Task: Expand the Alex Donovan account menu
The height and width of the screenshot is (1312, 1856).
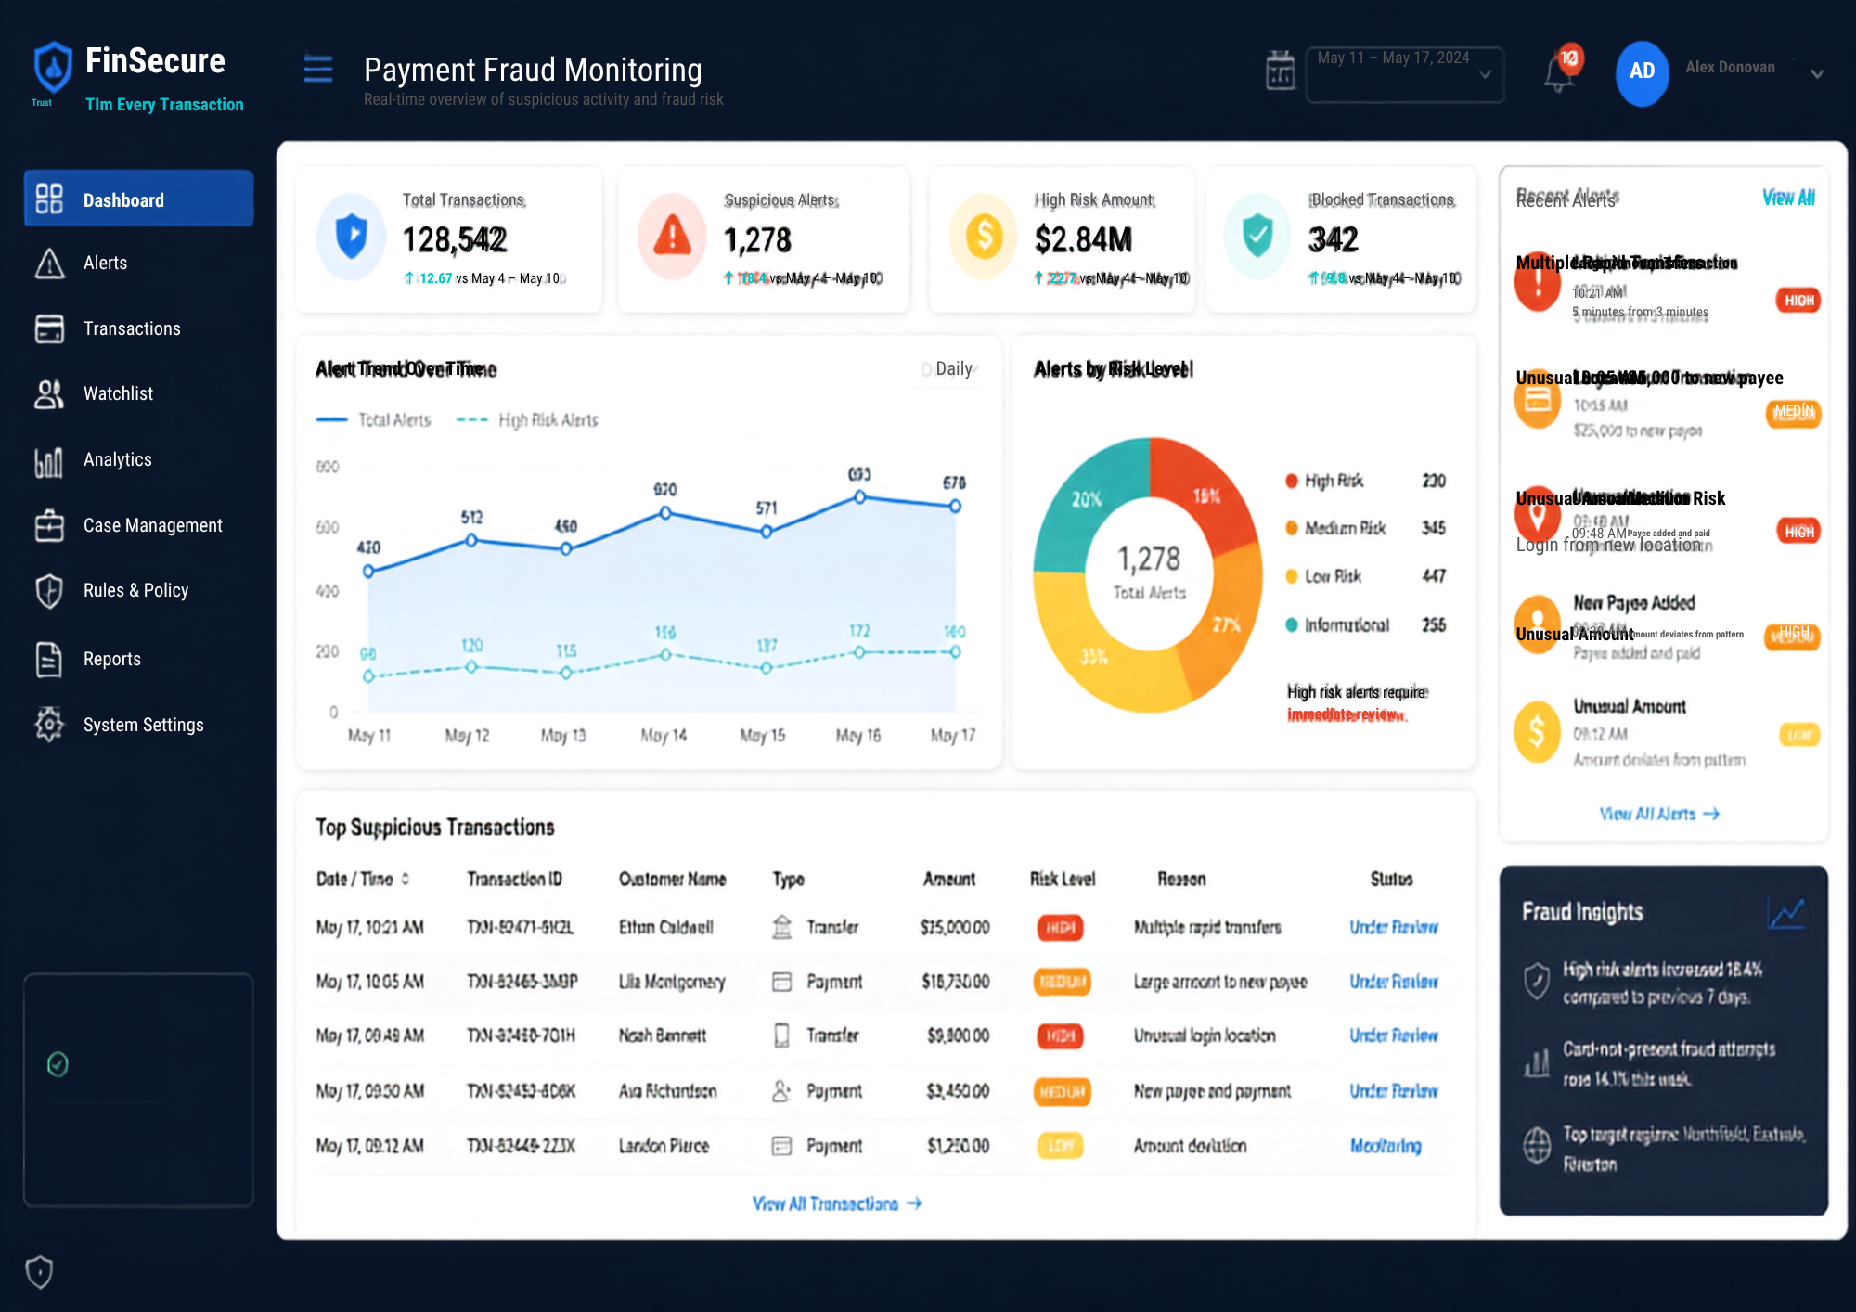Action: [1817, 73]
